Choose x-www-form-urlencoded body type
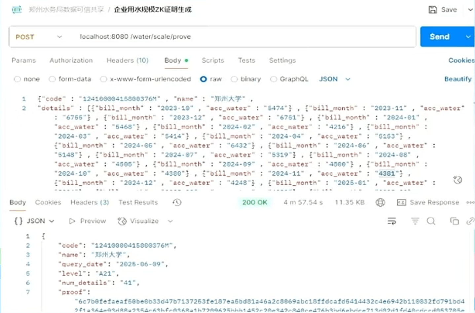Screen dimensions: 475x313 [x=146, y=79]
